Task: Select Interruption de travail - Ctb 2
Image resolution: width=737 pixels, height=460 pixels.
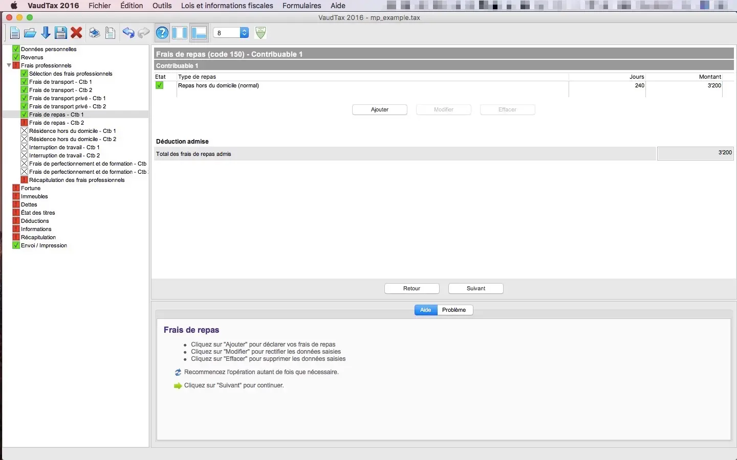Action: (x=64, y=155)
